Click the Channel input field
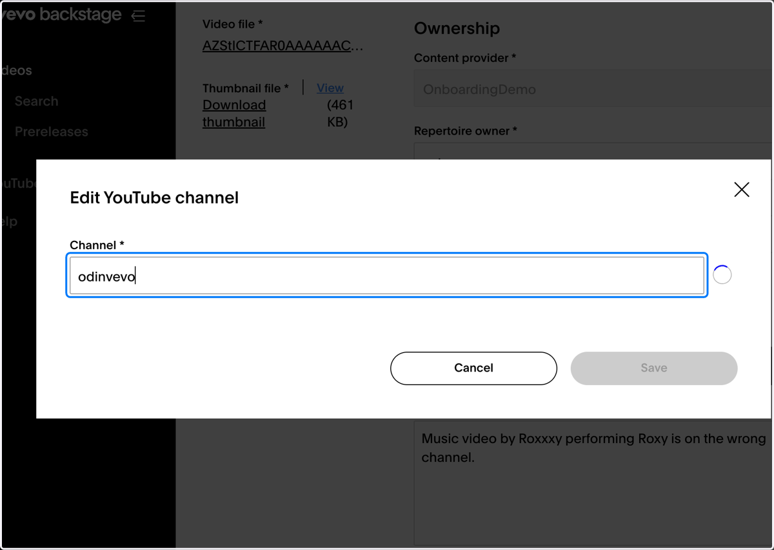The width and height of the screenshot is (774, 550). point(387,276)
